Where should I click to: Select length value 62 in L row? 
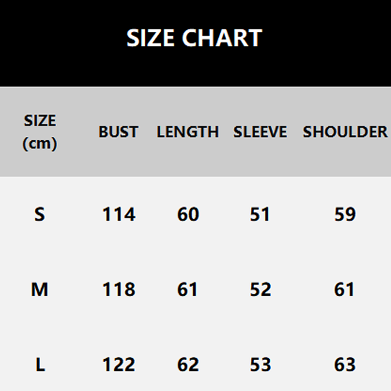pyautogui.click(x=188, y=365)
